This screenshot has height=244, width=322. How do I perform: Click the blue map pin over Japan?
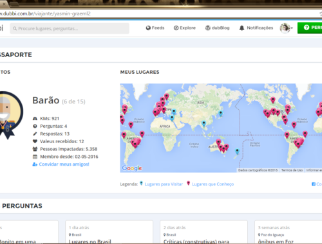point(220,113)
